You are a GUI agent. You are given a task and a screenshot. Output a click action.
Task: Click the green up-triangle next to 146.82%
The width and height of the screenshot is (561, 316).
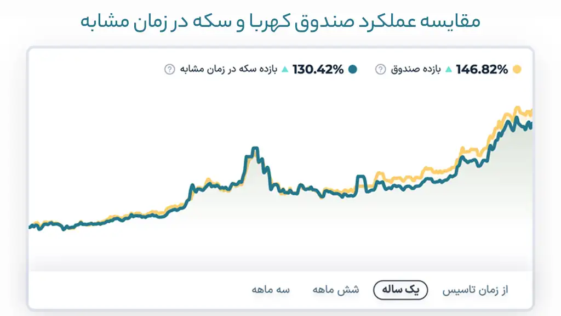pyautogui.click(x=449, y=70)
